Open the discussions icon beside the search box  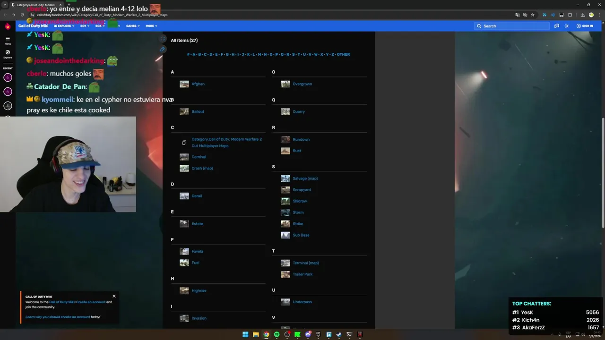point(557,26)
